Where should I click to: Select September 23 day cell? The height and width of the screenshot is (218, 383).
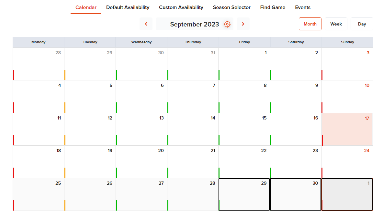tap(296, 162)
